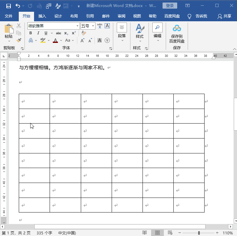Toggle Bold formatting
Viewport: 237px width, 236px height.
(31, 33)
